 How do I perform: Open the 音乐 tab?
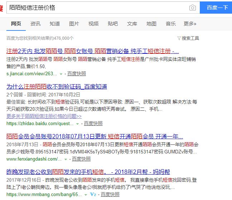170,24
